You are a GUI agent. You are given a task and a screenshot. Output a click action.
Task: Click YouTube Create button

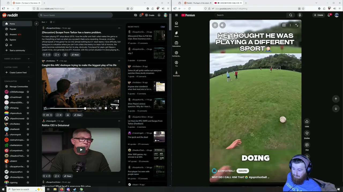click(x=319, y=15)
